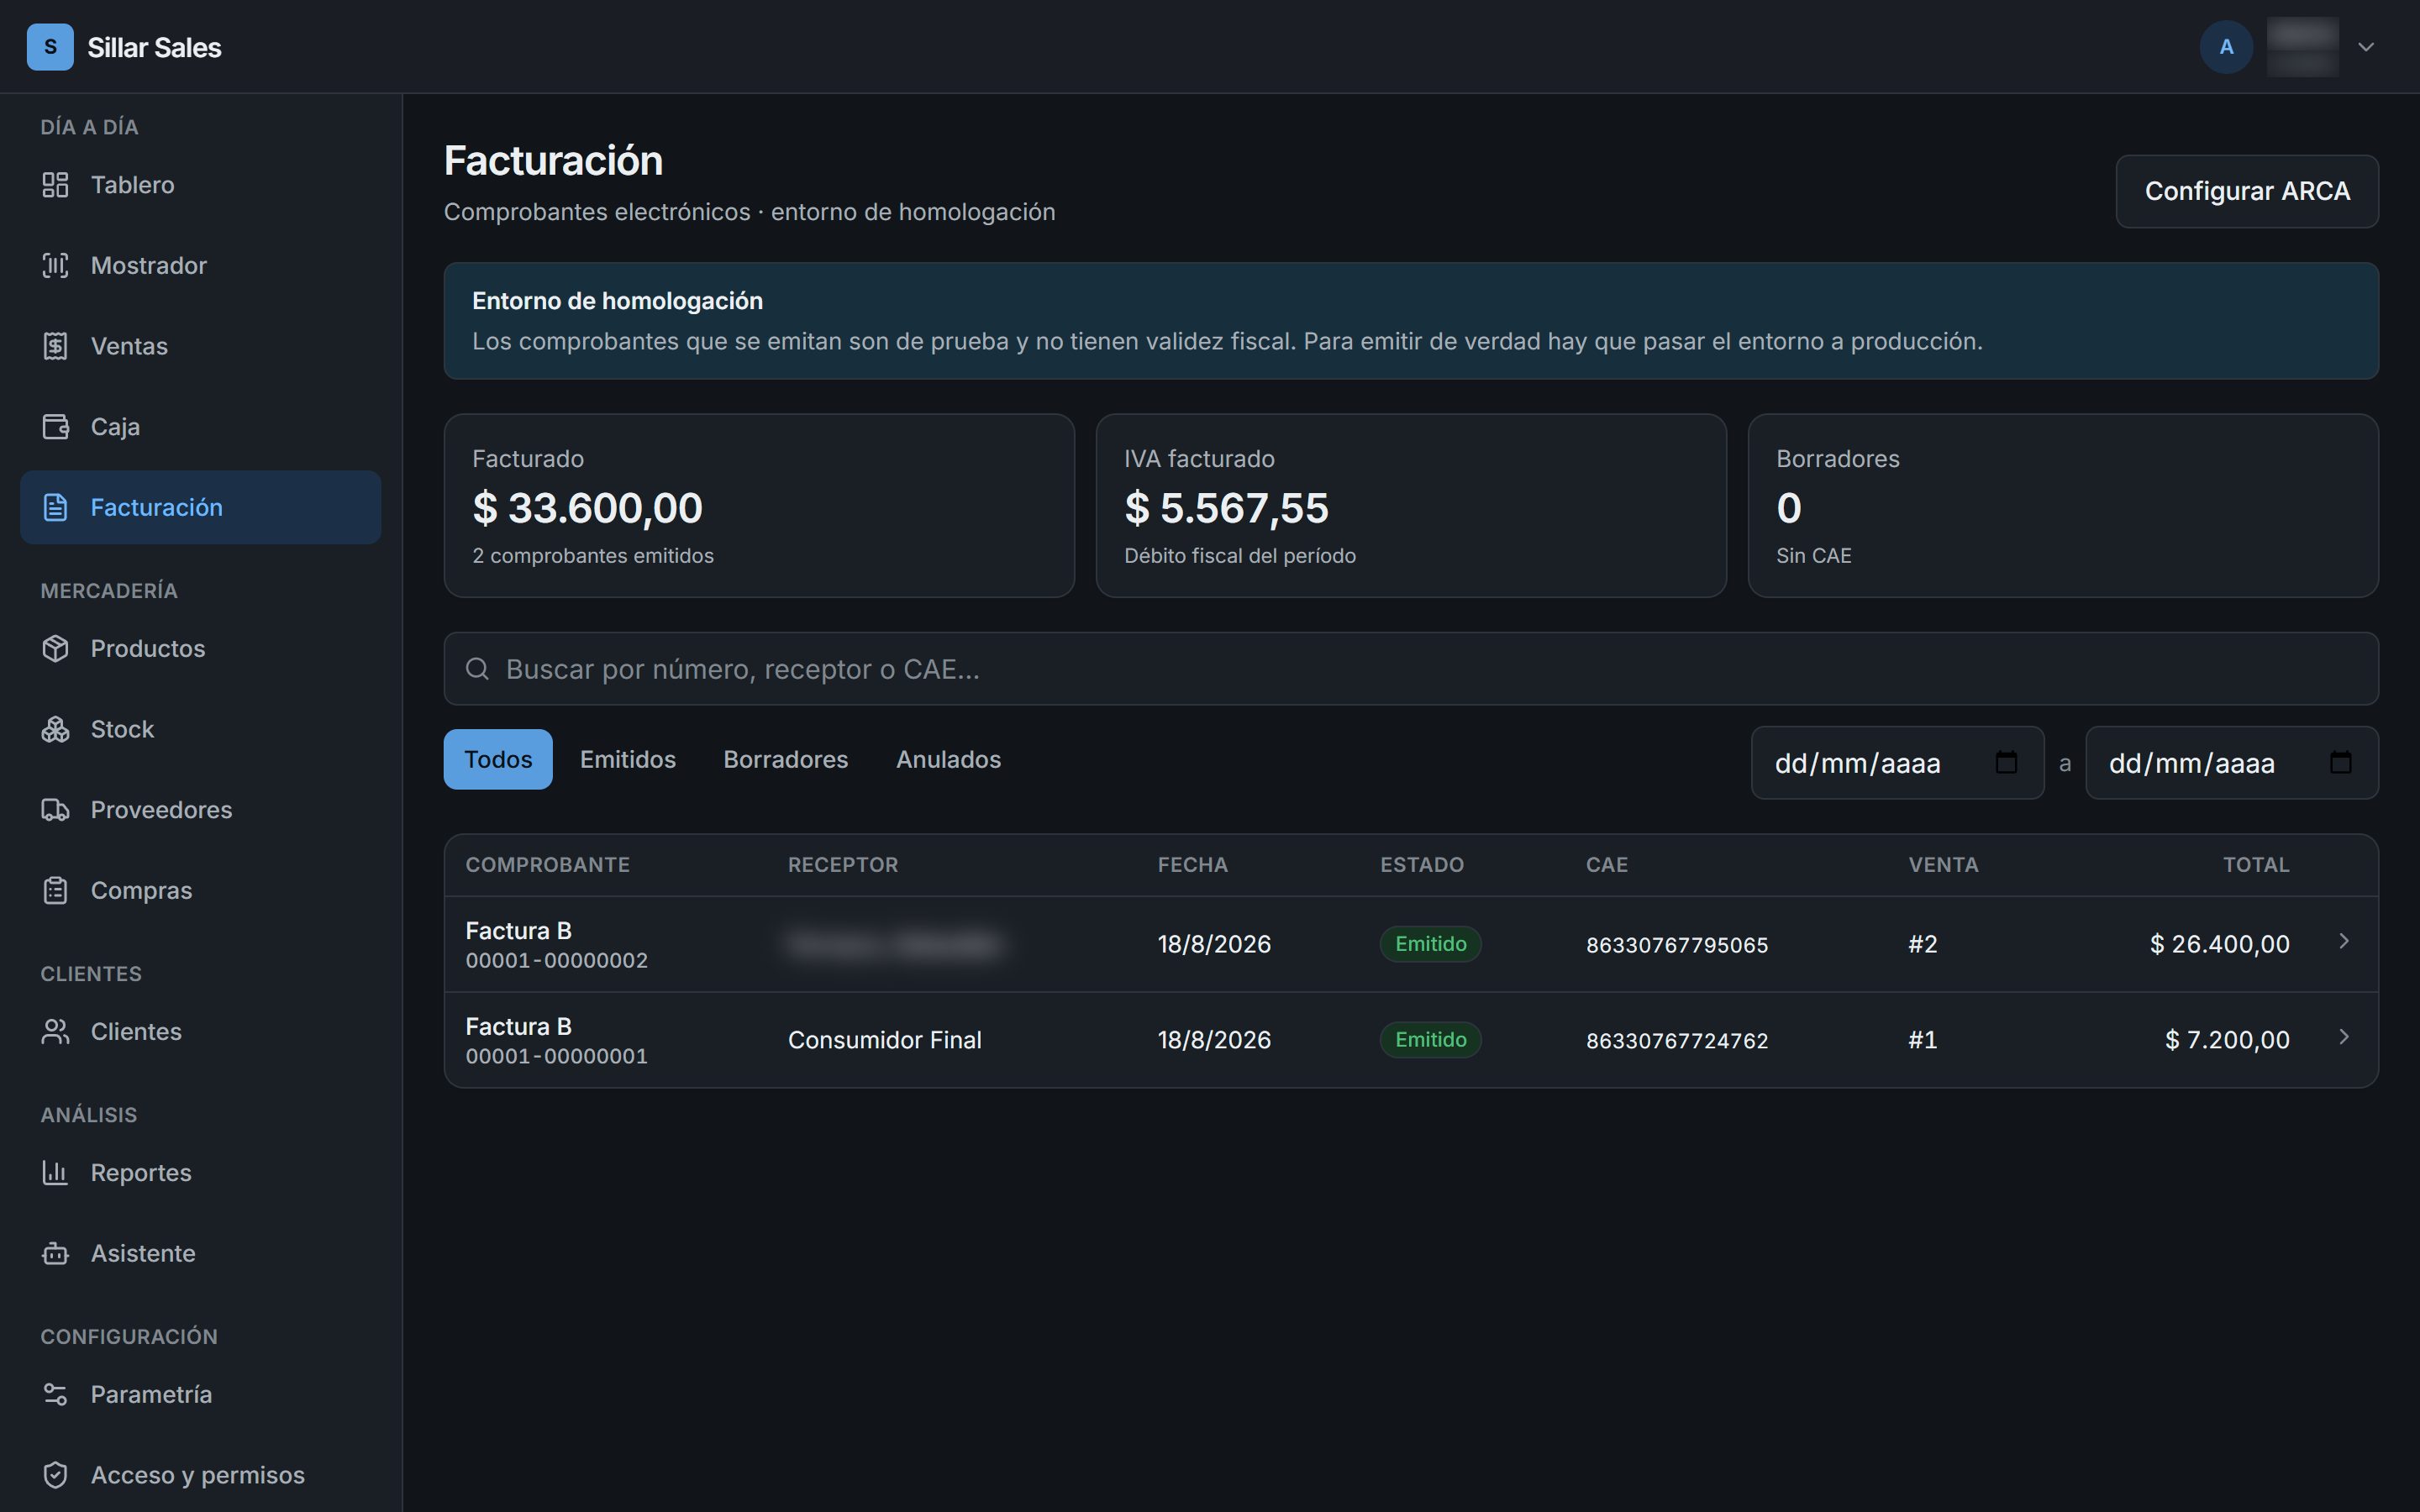
Task: Click the Sillar Sales brand name
Action: [x=154, y=47]
